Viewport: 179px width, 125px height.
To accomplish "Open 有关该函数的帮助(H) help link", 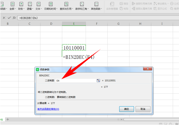I will point(48,109).
